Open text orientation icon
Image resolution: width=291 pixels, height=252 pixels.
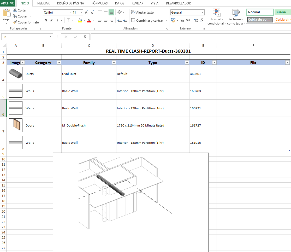point(120,13)
